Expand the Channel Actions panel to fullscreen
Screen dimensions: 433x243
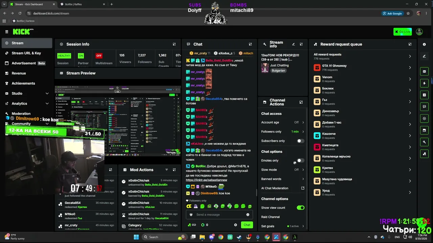(301, 102)
